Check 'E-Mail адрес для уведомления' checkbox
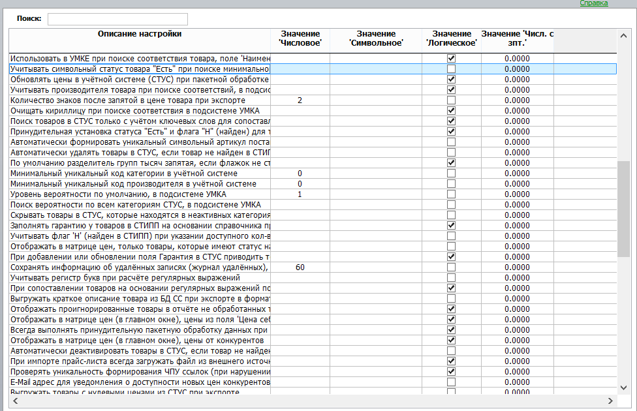Image resolution: width=637 pixels, height=411 pixels. (452, 382)
